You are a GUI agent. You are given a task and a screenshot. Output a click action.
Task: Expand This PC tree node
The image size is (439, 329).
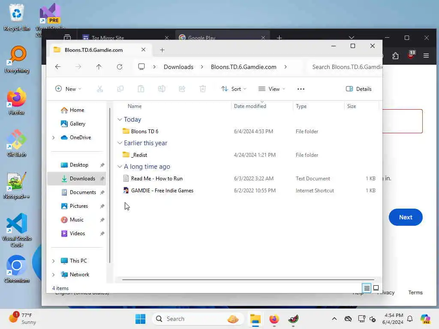point(53,261)
